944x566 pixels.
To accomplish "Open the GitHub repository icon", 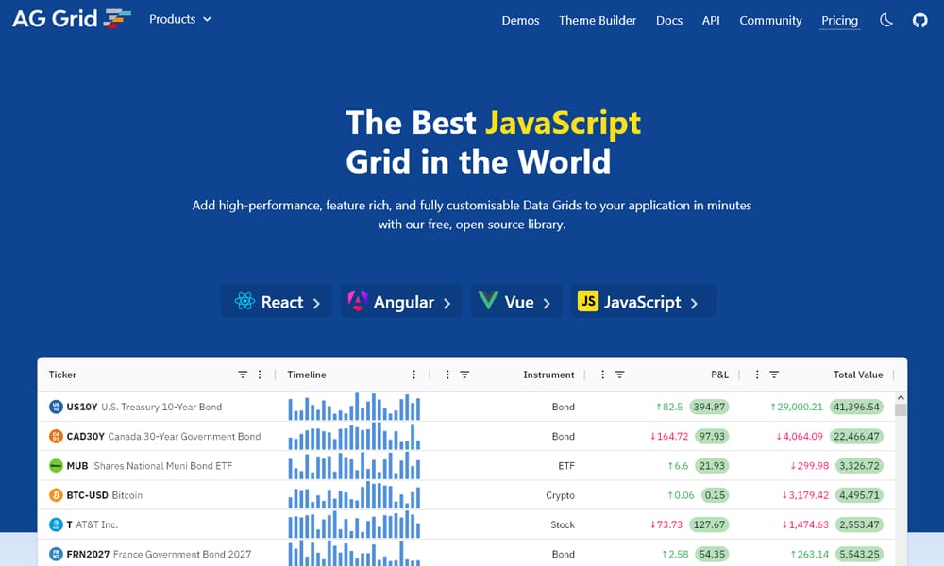I will [x=919, y=21].
